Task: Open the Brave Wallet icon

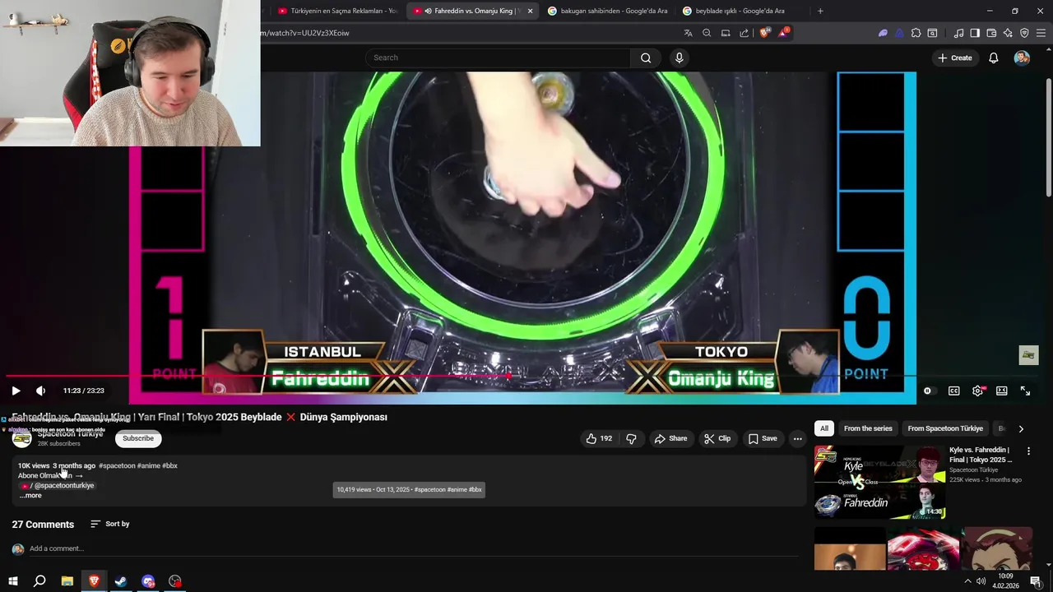Action: click(x=991, y=33)
